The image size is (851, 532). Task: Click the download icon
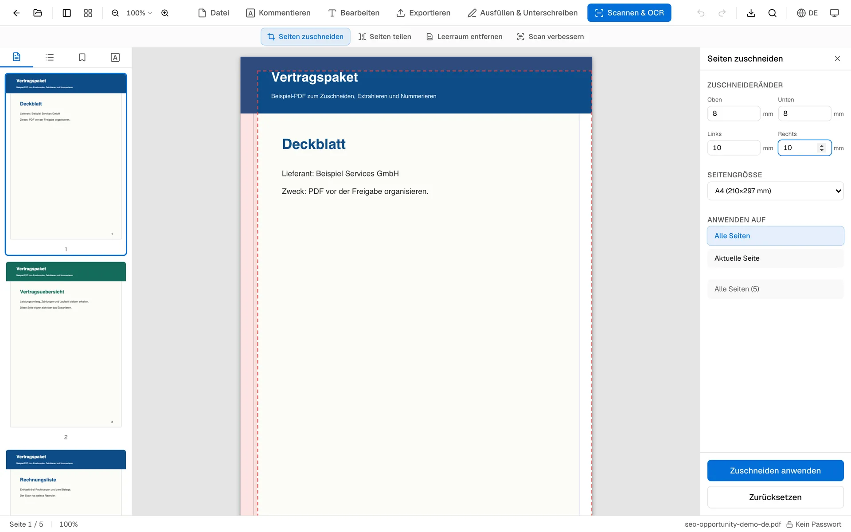751,13
